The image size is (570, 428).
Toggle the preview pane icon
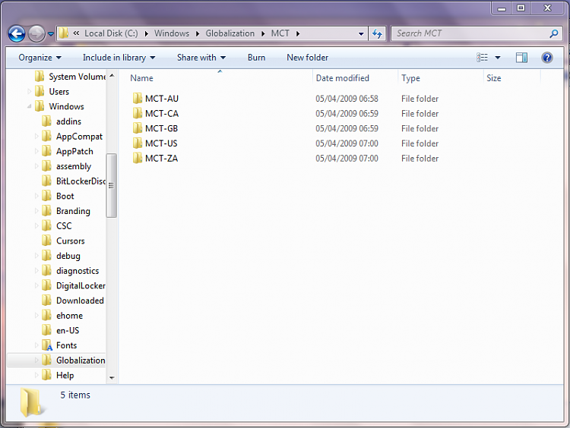(x=521, y=58)
